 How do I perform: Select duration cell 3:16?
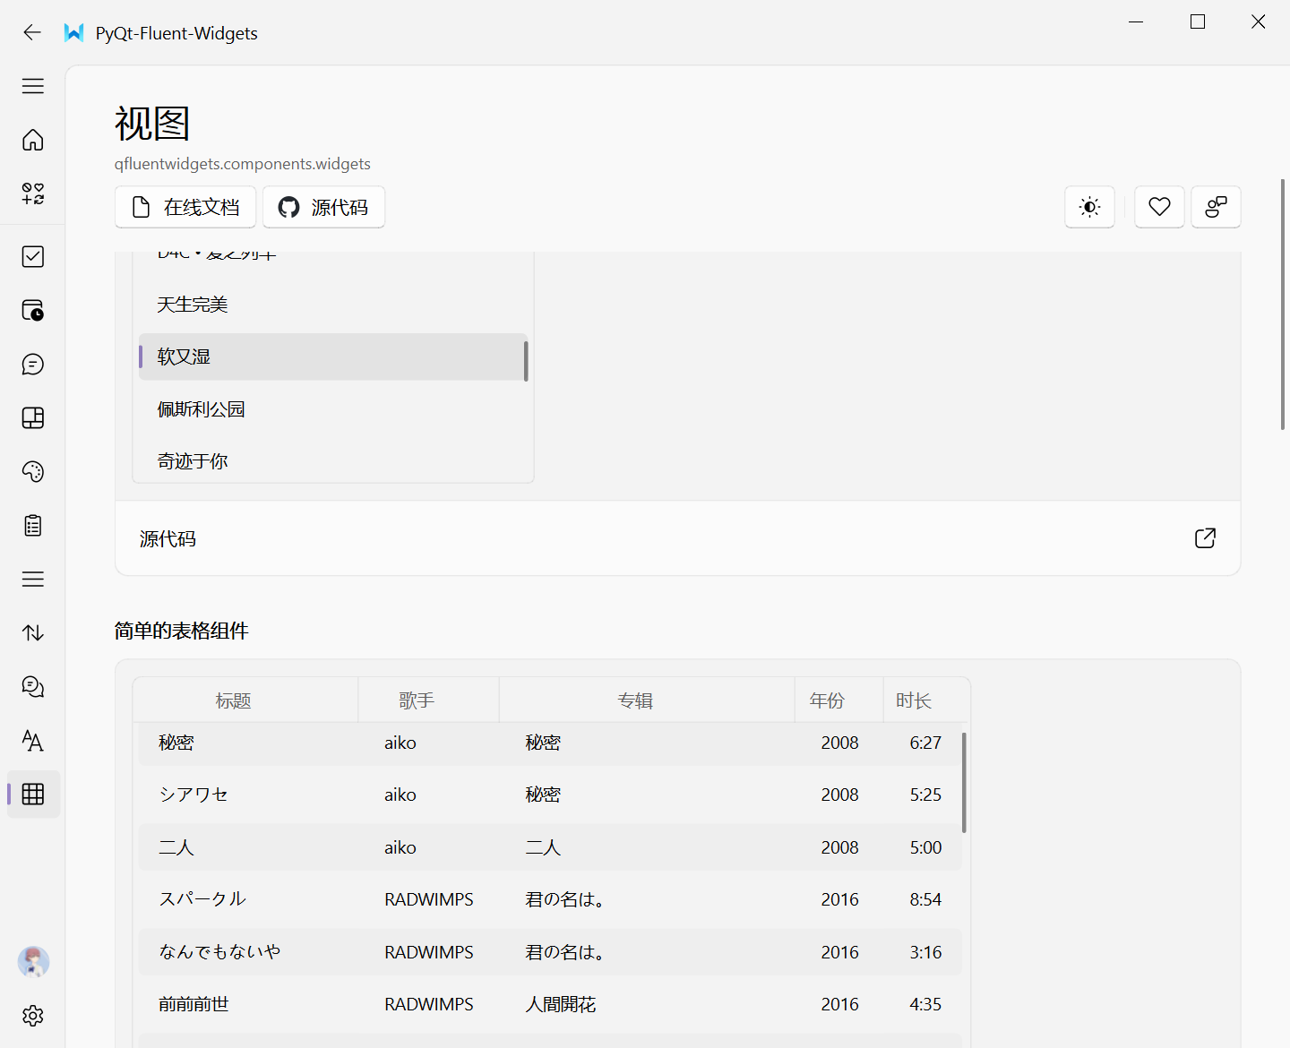(x=925, y=952)
